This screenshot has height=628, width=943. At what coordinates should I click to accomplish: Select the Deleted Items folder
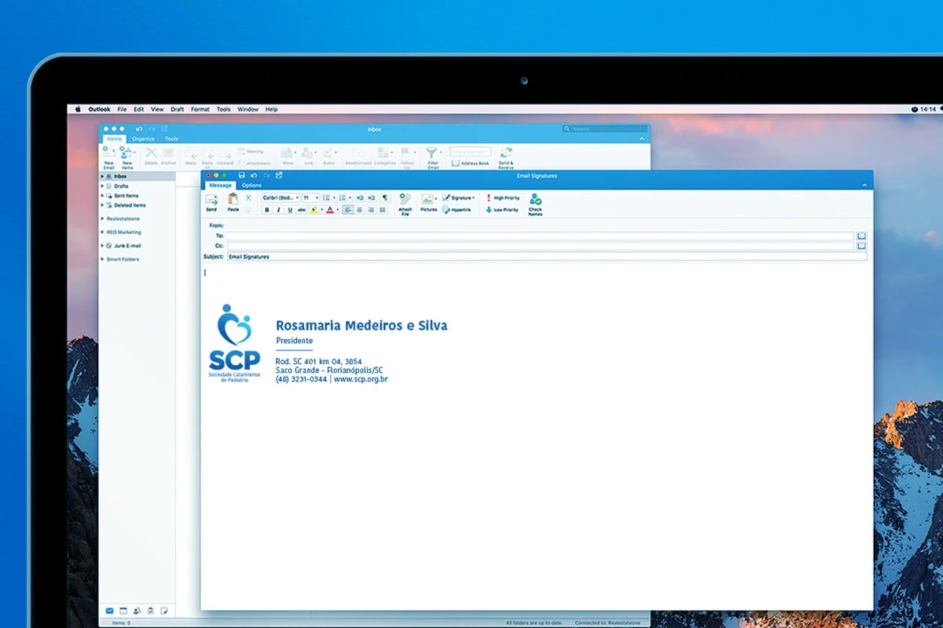click(x=130, y=205)
